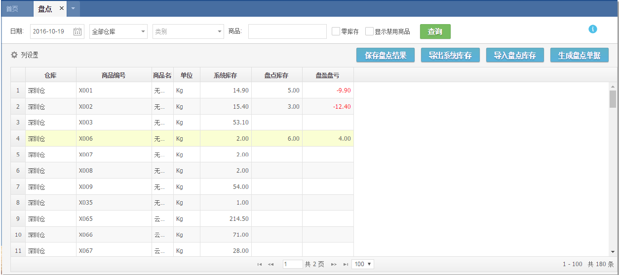The height and width of the screenshot is (275, 619).
Task: Select product code X002 cell
Action: [x=114, y=106]
